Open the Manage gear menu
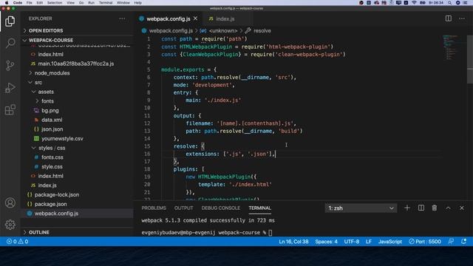This screenshot has height=266, width=473. [10, 225]
